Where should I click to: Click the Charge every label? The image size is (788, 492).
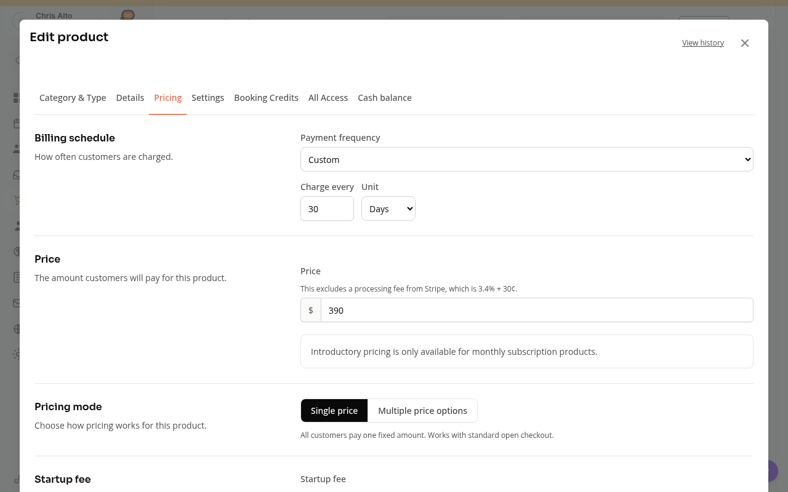click(327, 187)
